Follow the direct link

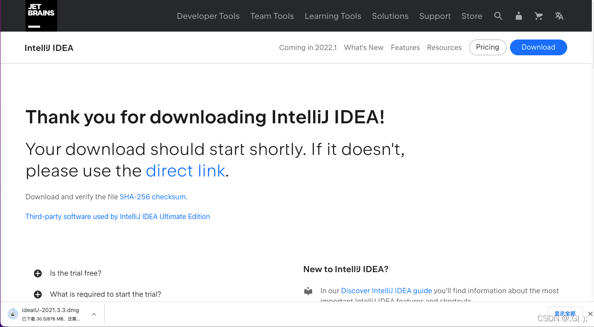point(186,171)
